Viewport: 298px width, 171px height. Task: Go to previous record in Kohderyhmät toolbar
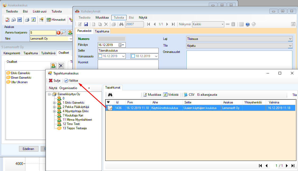pos(155,24)
